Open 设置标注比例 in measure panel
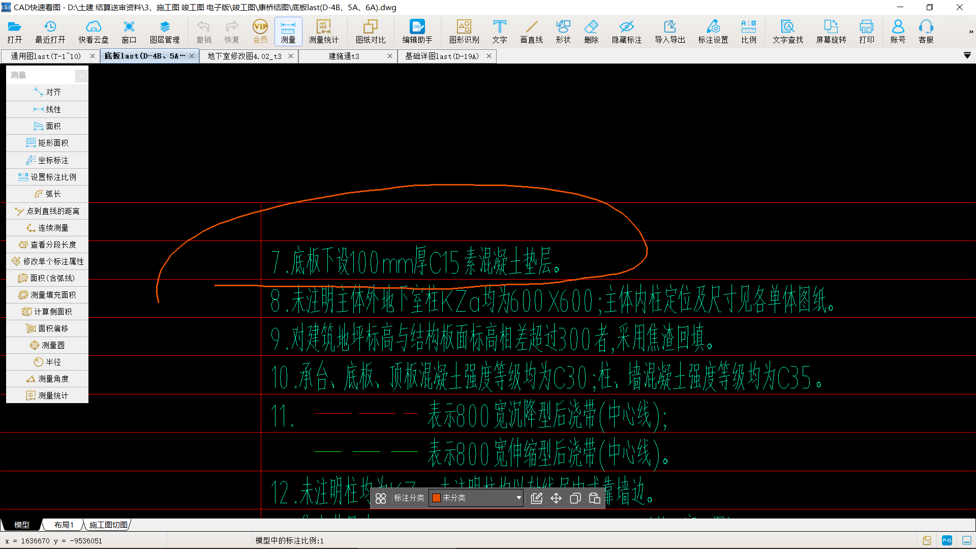This screenshot has height=549, width=976. click(47, 177)
